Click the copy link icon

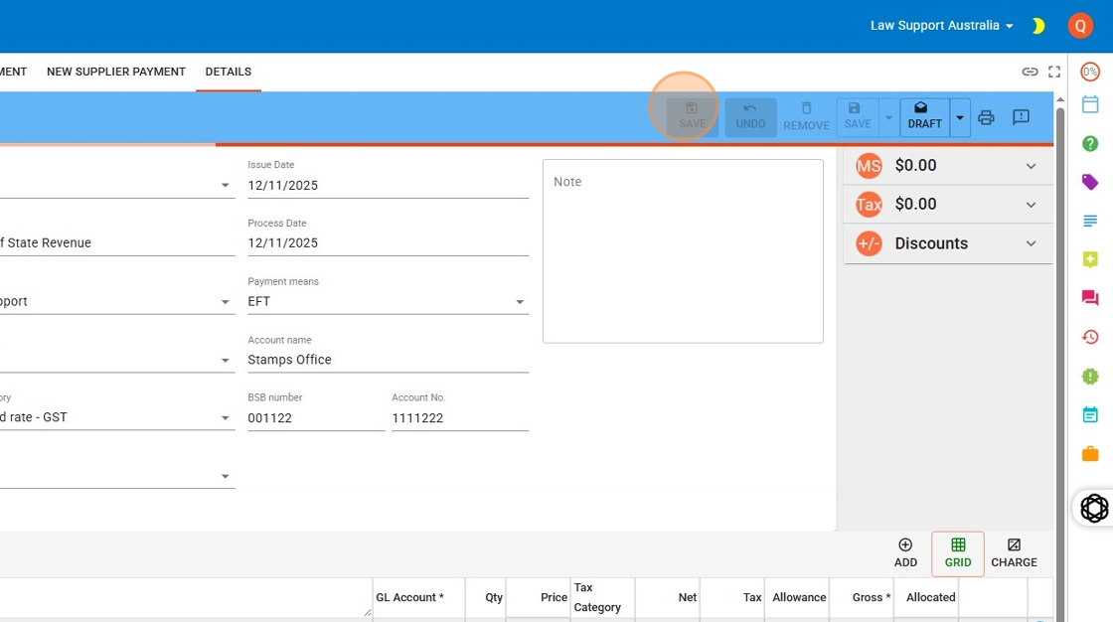[x=1030, y=72]
